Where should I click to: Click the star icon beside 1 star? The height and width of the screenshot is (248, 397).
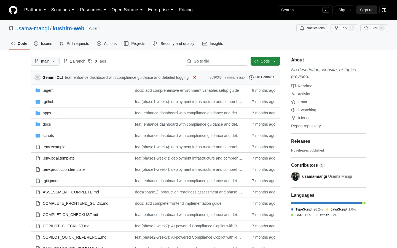point(293,102)
